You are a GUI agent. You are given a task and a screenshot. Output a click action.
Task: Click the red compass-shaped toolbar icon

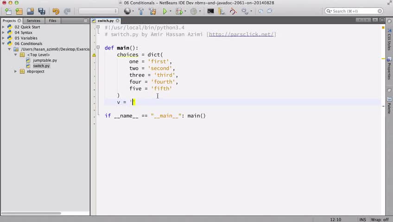point(233,11)
